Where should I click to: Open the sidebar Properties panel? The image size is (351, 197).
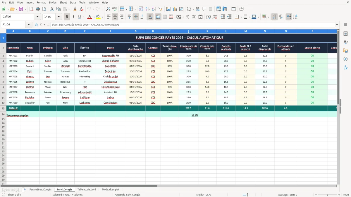point(345,34)
